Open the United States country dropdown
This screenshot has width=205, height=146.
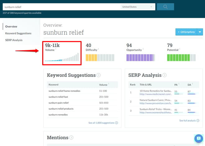pos(138,7)
